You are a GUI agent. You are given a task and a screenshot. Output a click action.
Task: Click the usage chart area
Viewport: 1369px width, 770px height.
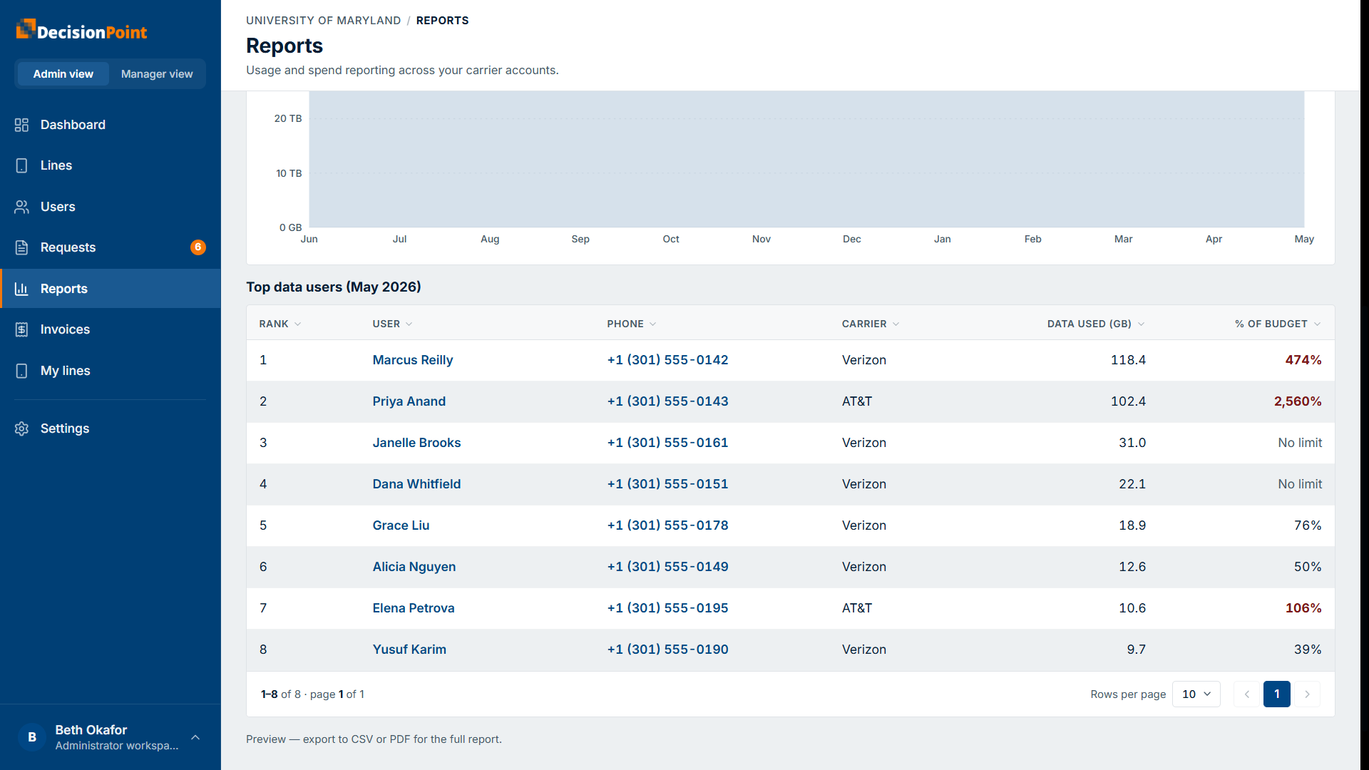[x=806, y=159]
